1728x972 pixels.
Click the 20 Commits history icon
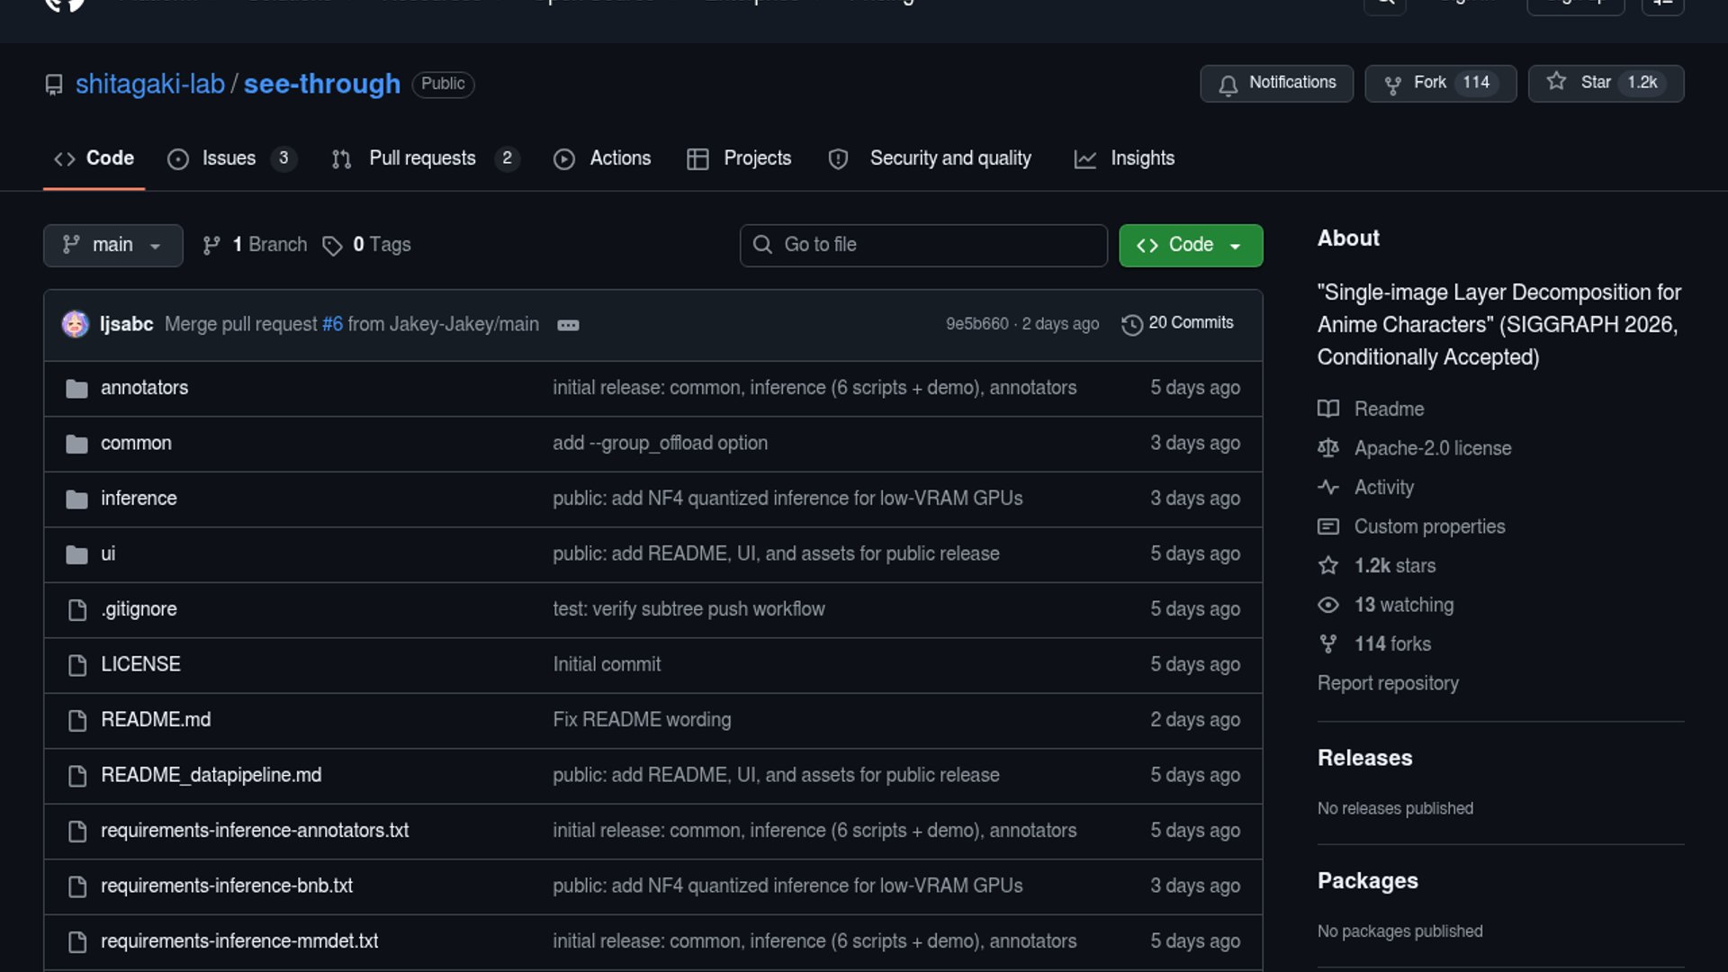point(1131,324)
